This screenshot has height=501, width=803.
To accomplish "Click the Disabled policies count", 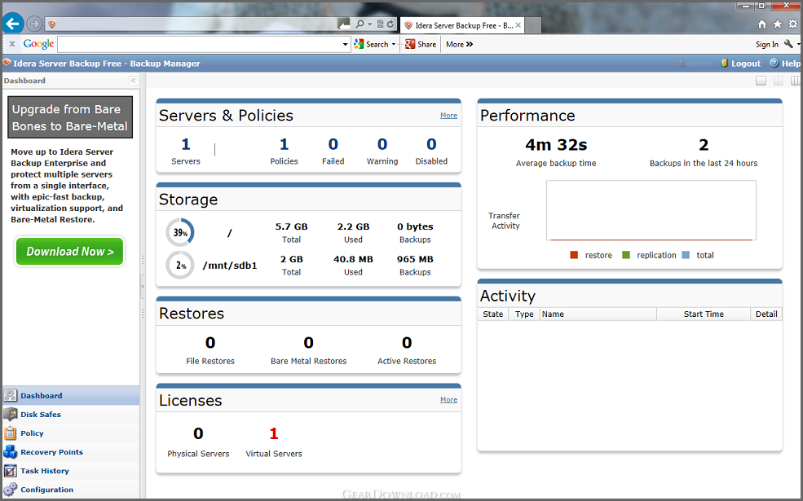I will coord(432,144).
